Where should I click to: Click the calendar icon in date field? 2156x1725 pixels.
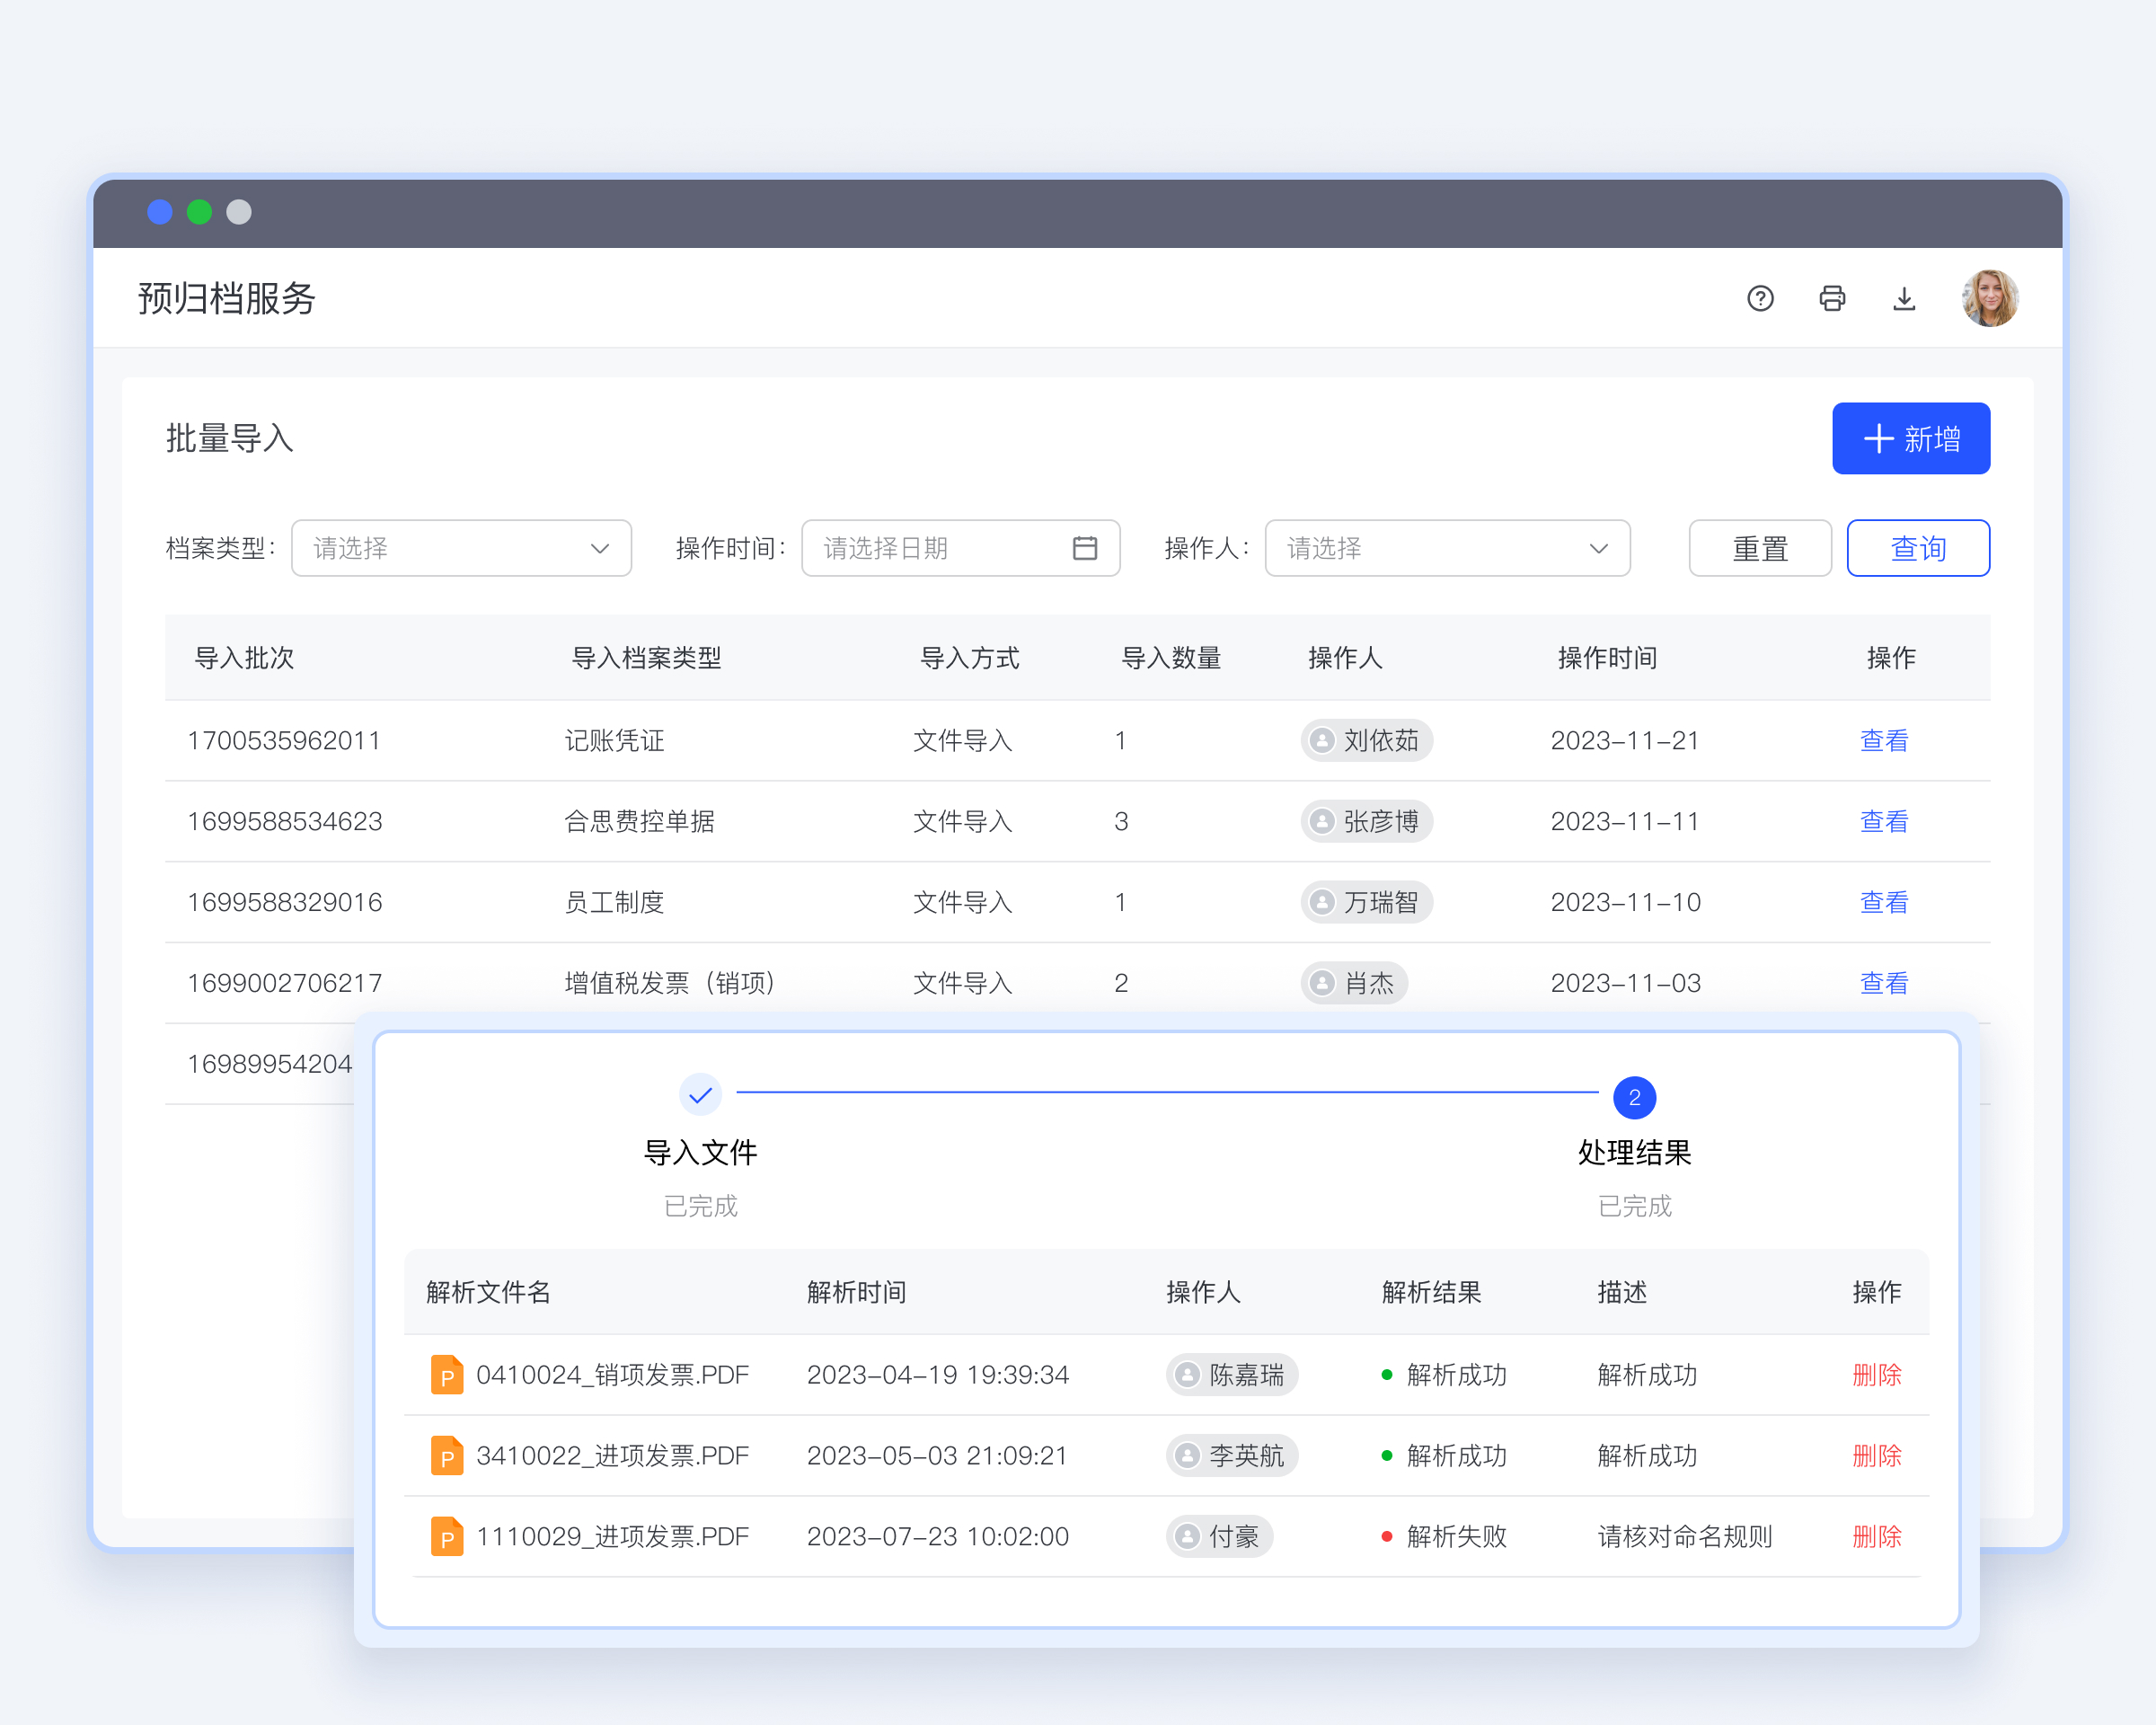coord(1085,548)
